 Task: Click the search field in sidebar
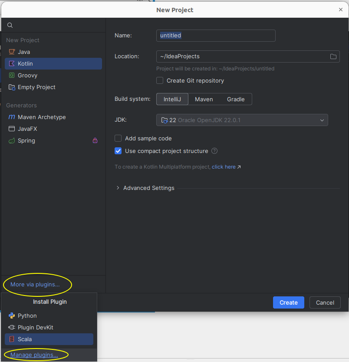(x=53, y=25)
